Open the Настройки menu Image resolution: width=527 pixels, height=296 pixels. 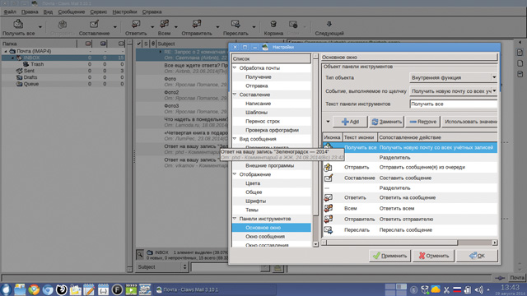tap(124, 12)
